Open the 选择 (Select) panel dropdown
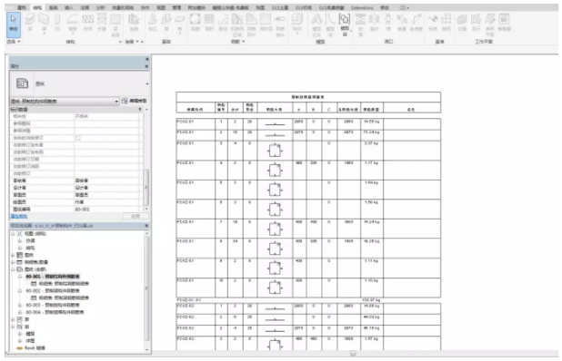The height and width of the screenshot is (361, 562). pos(14,42)
